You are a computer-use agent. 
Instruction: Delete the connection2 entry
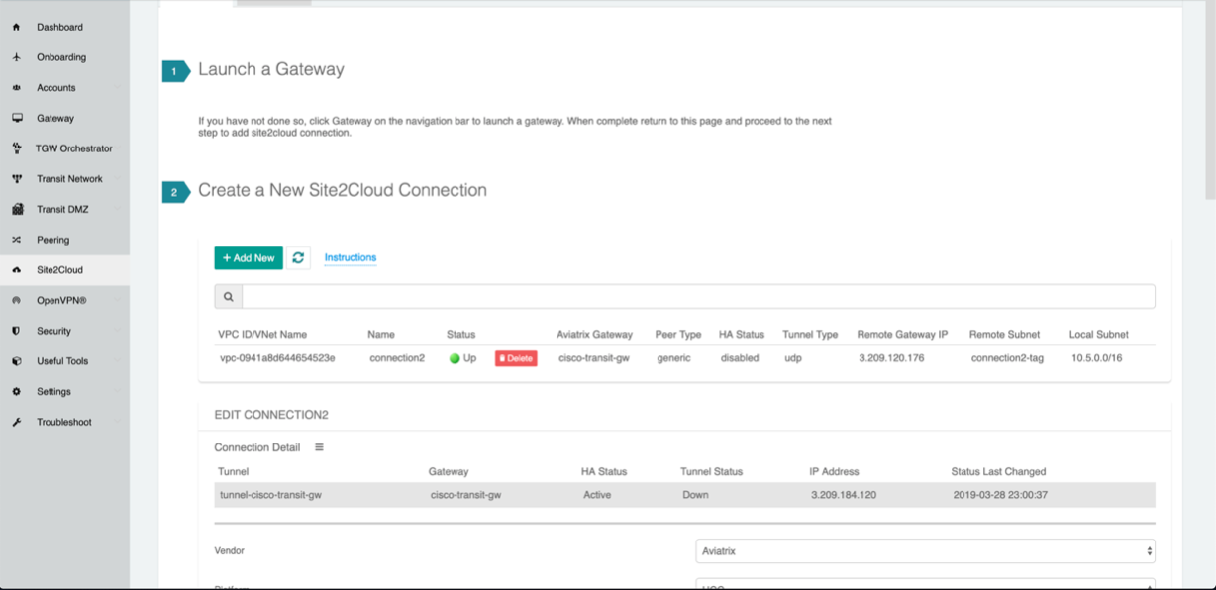click(x=516, y=358)
